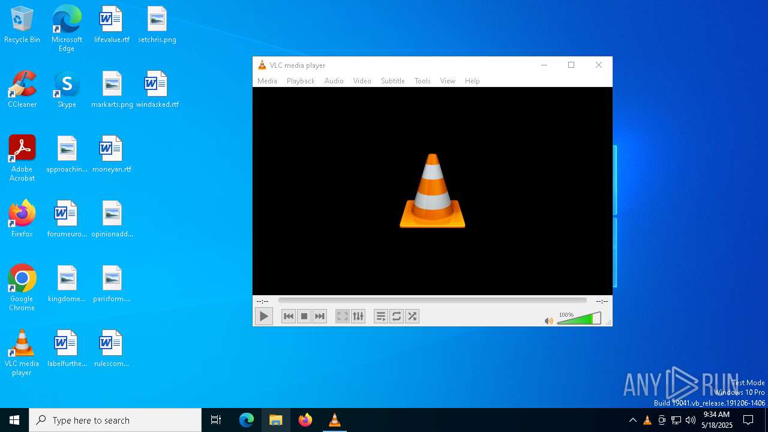
Task: Open the View menu
Action: point(448,81)
